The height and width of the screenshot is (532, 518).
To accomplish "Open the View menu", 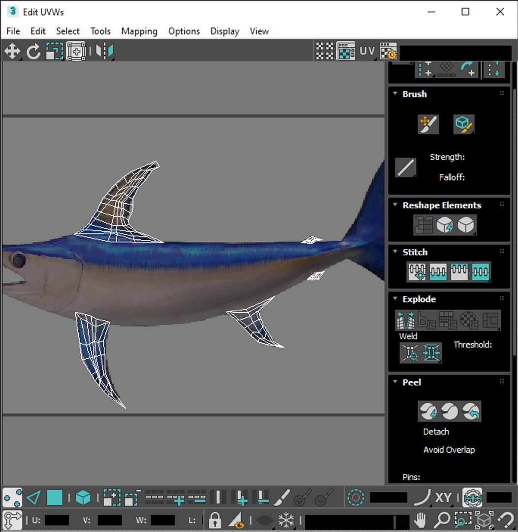I will coord(259,31).
